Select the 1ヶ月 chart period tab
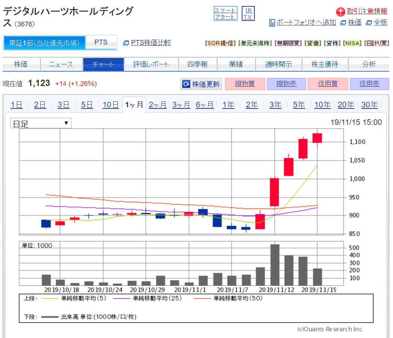The height and width of the screenshot is (338, 393). pyautogui.click(x=134, y=105)
